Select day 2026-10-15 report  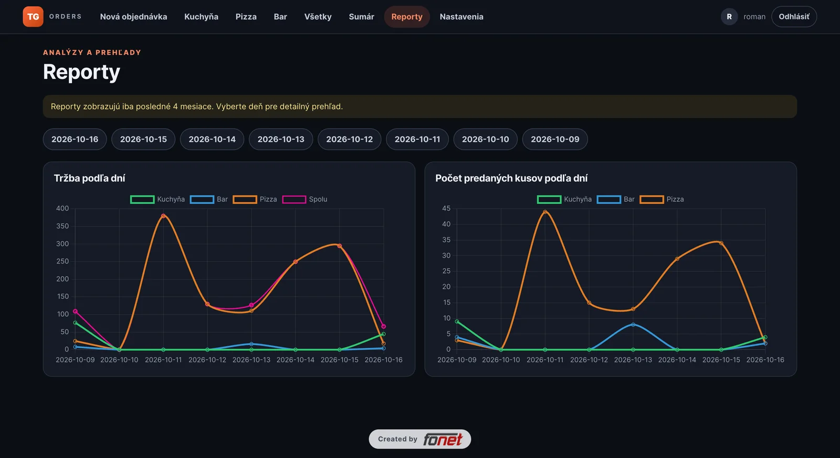[143, 139]
